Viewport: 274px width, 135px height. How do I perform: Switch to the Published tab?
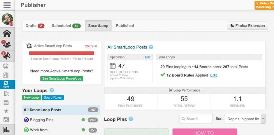point(125,26)
